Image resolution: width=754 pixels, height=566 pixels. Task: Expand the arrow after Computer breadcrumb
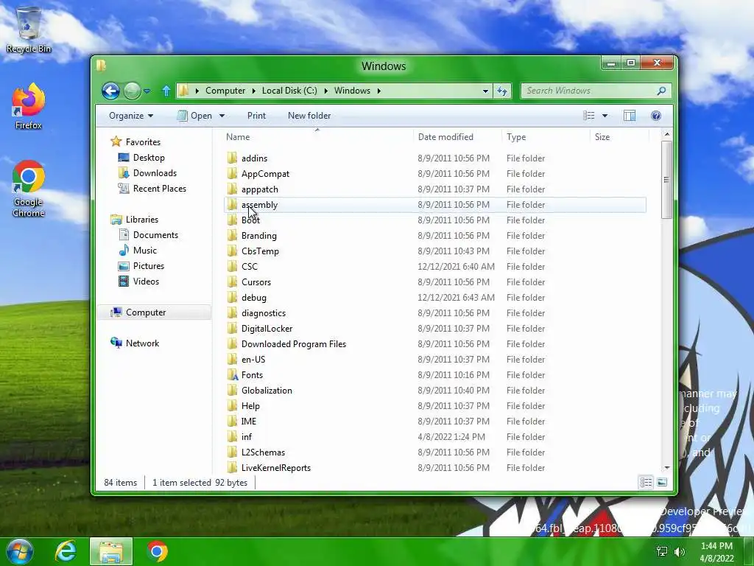pyautogui.click(x=253, y=91)
